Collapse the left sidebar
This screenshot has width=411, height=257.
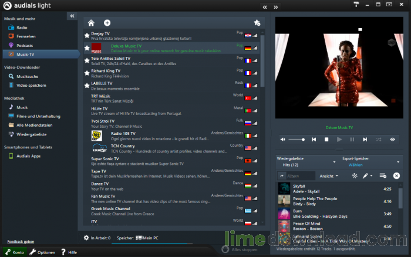click(x=72, y=16)
